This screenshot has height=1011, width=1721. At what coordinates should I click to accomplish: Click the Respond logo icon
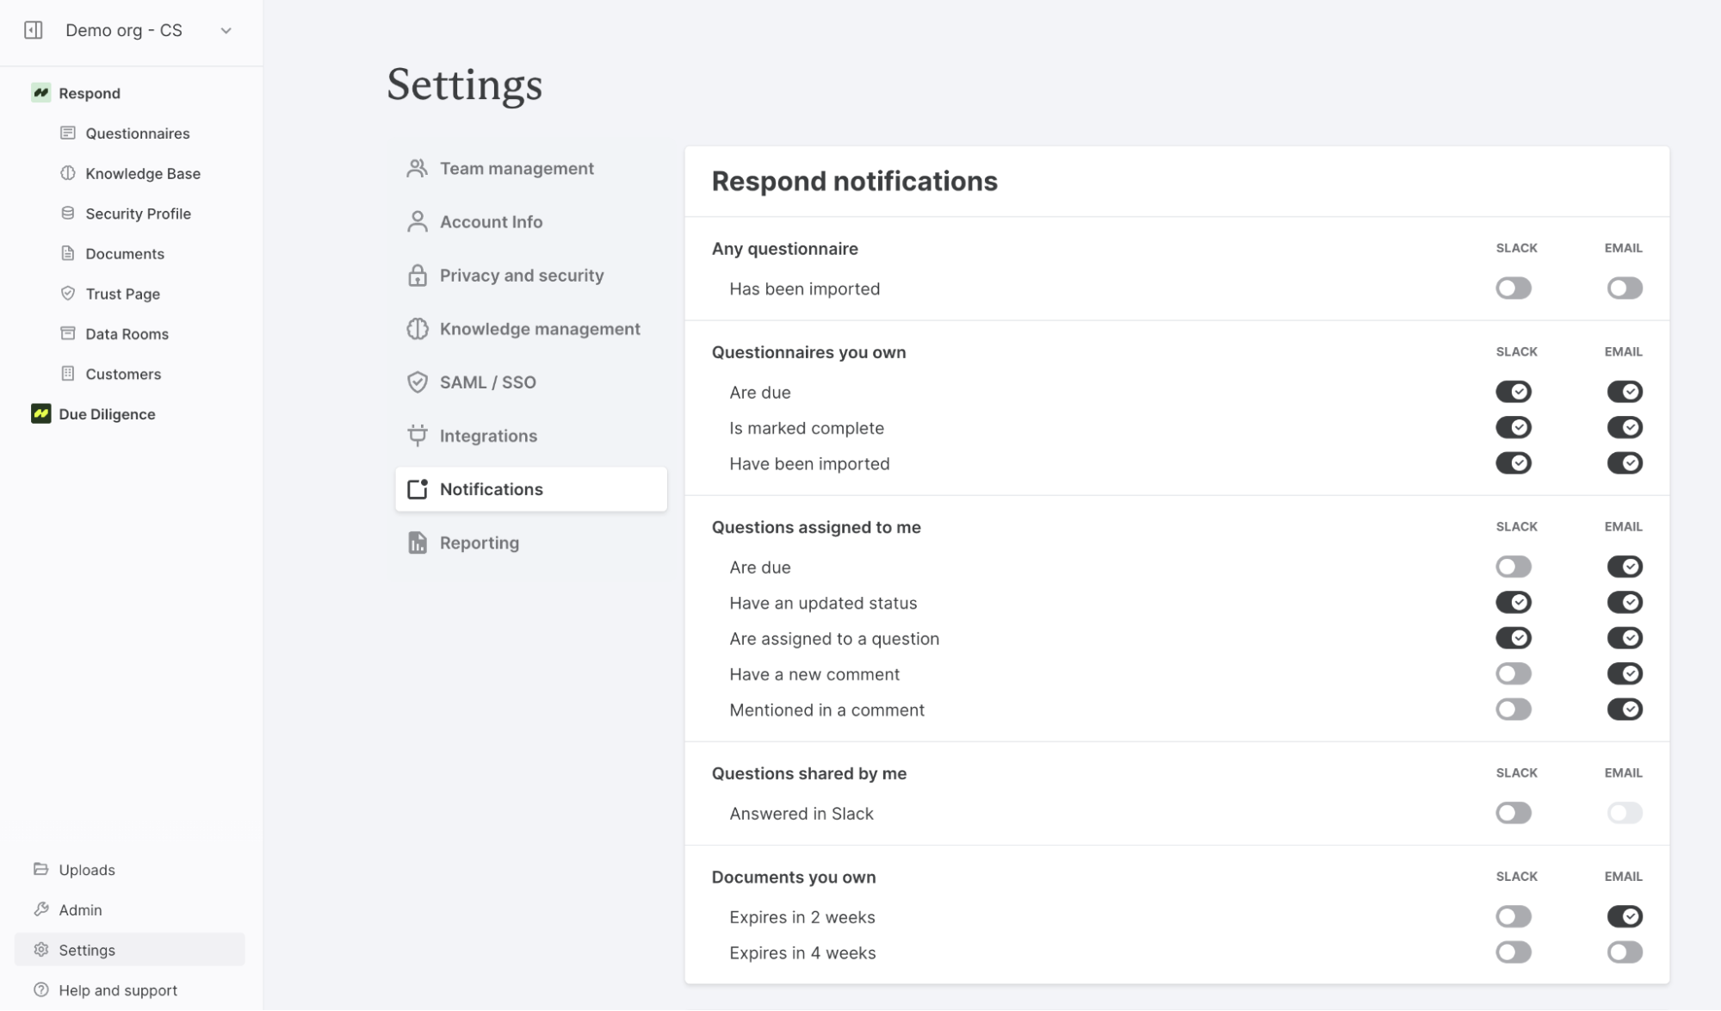tap(40, 93)
